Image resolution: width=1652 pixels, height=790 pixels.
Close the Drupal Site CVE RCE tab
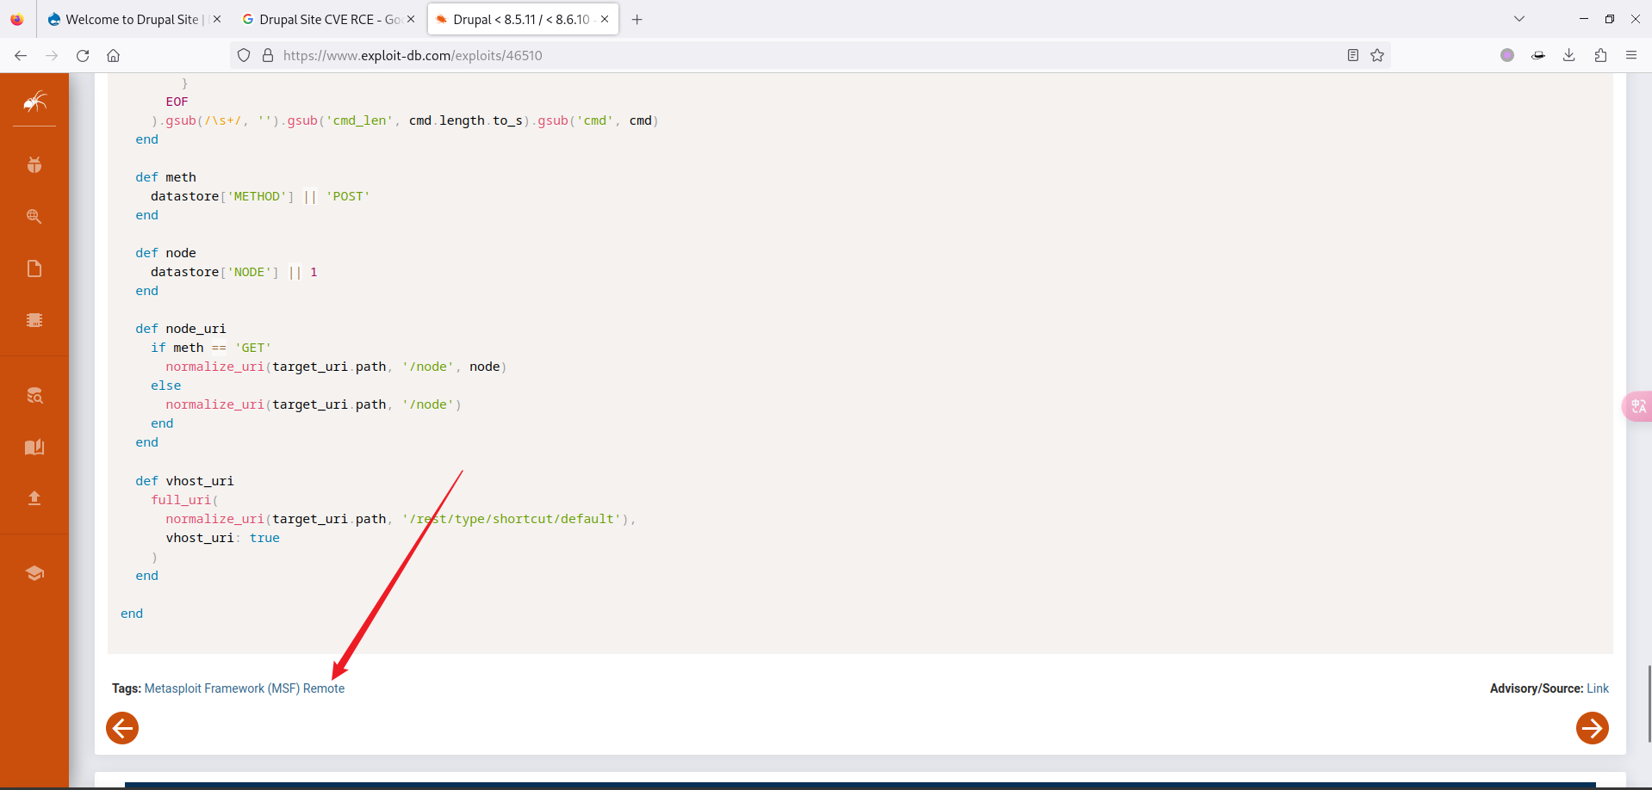coord(411,19)
